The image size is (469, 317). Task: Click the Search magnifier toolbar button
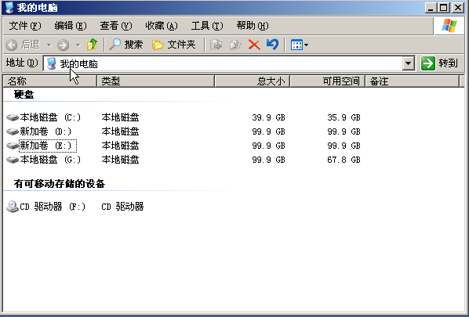tap(125, 45)
